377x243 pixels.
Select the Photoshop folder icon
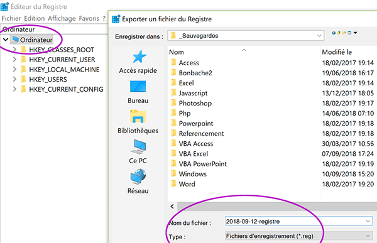click(x=173, y=103)
